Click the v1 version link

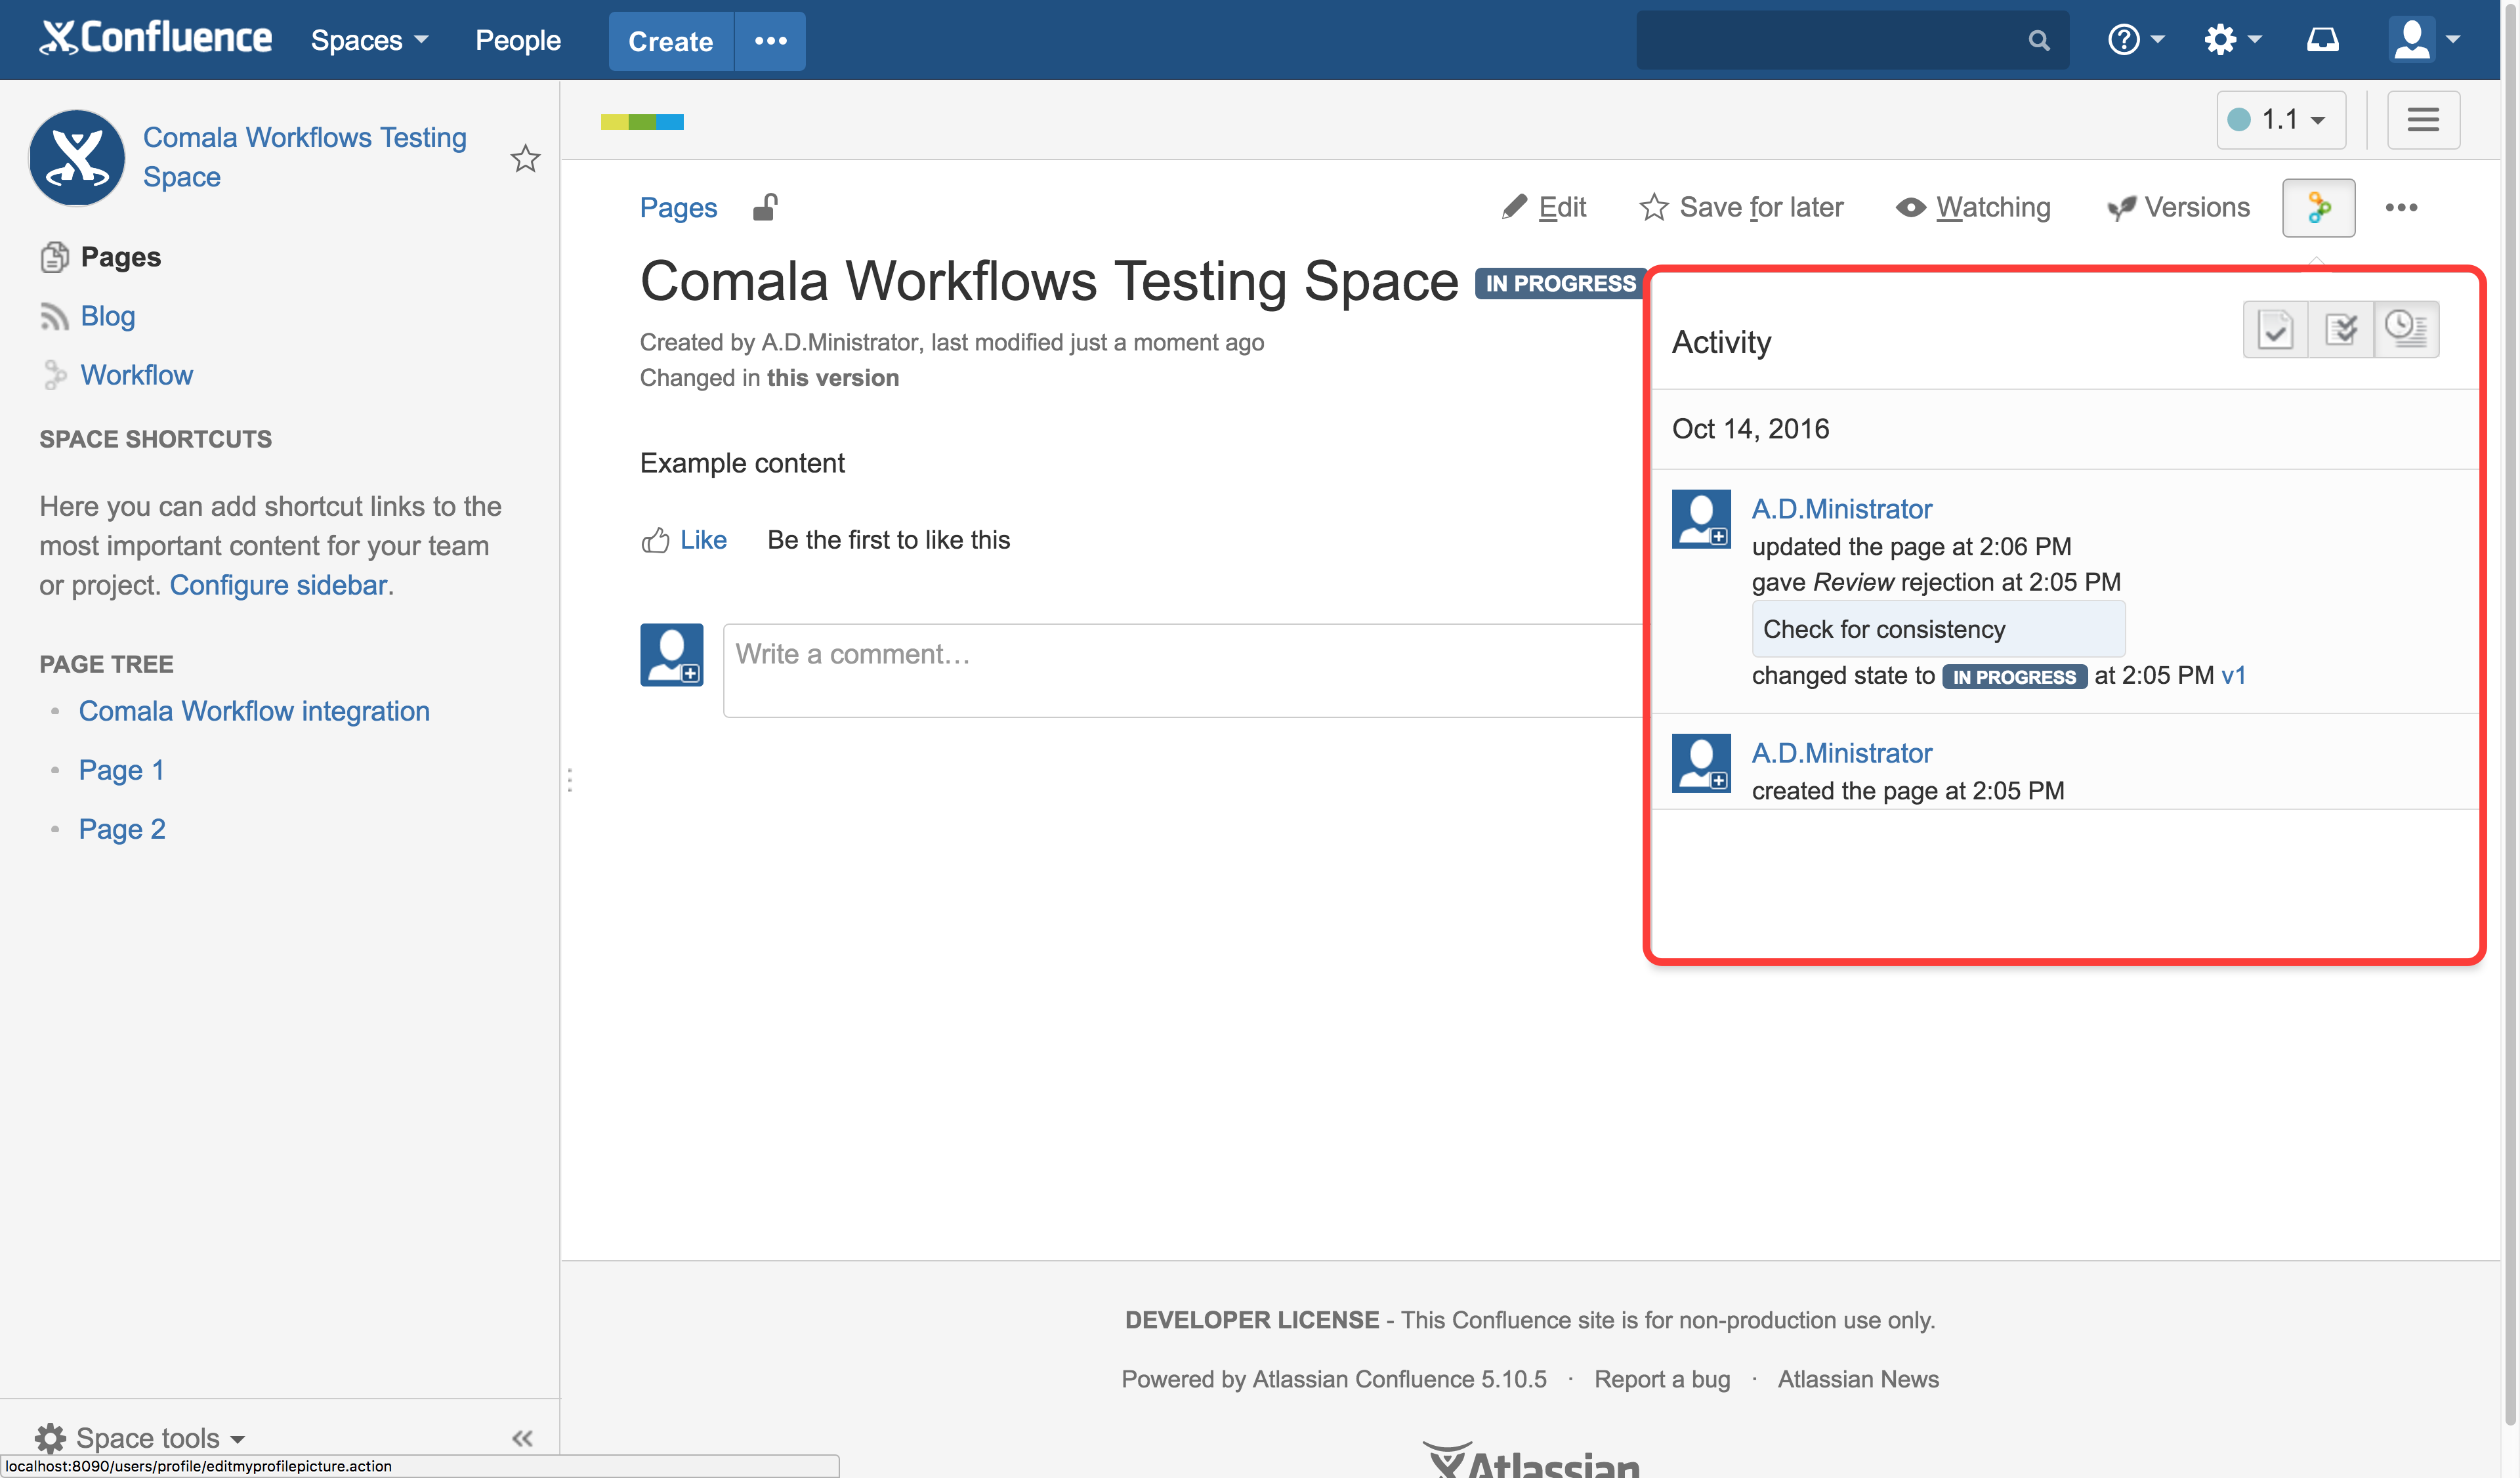coord(2233,675)
